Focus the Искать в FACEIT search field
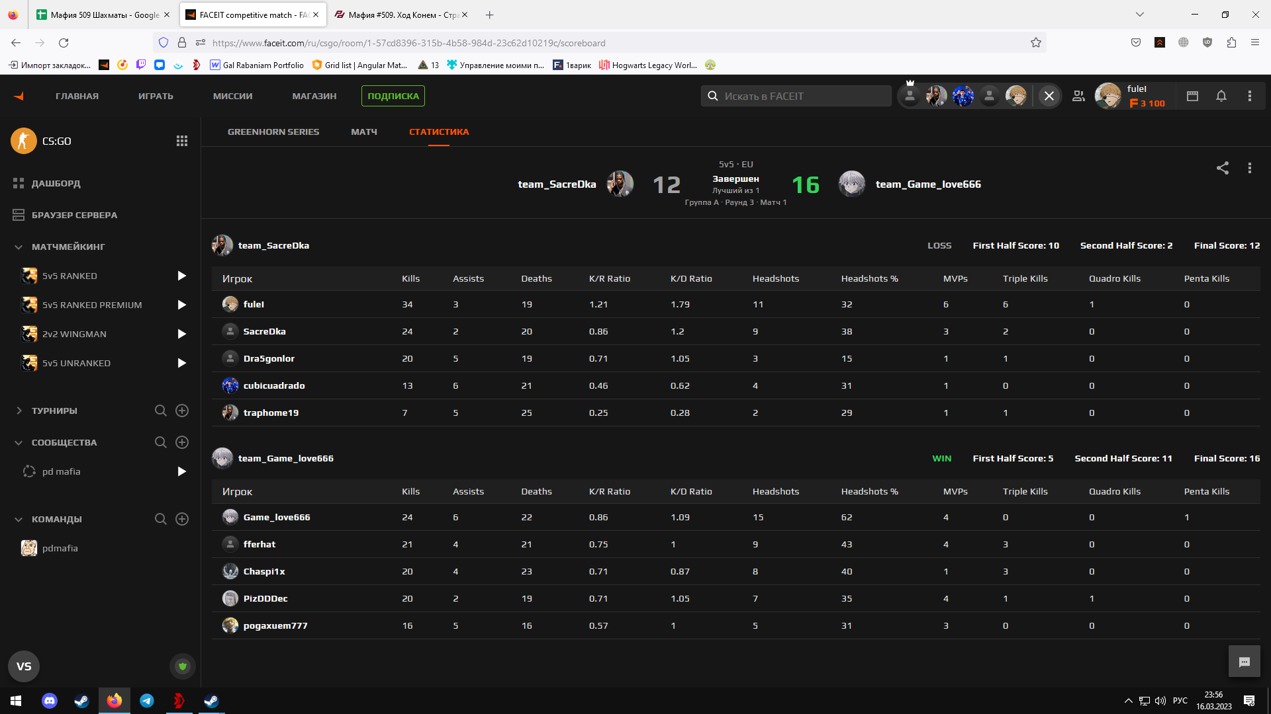The width and height of the screenshot is (1271, 714). tap(802, 96)
